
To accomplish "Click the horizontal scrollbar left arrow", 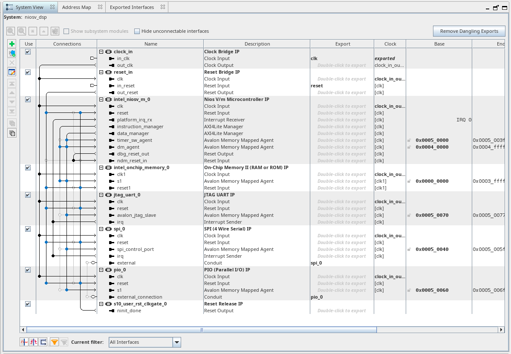I will click(23, 330).
